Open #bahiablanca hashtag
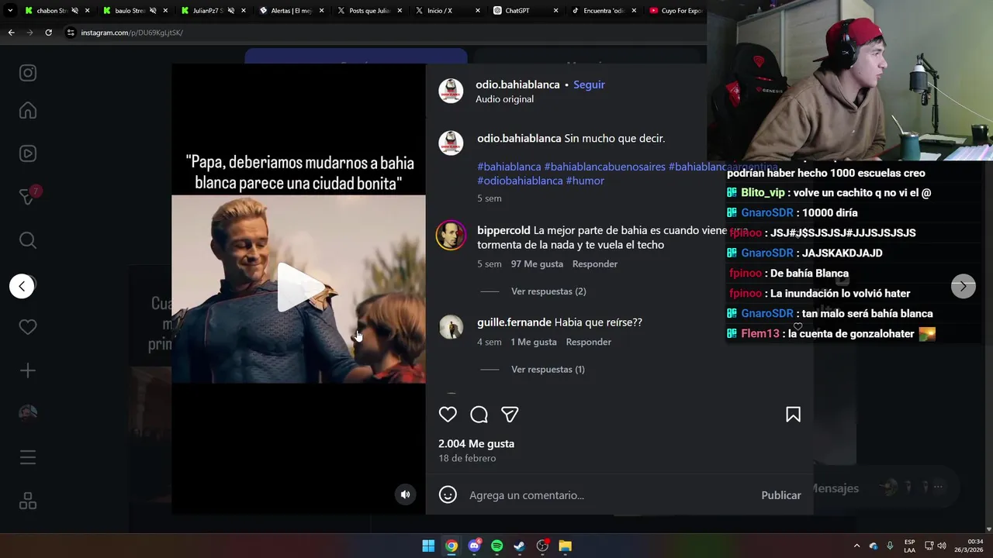The image size is (993, 558). pos(509,167)
